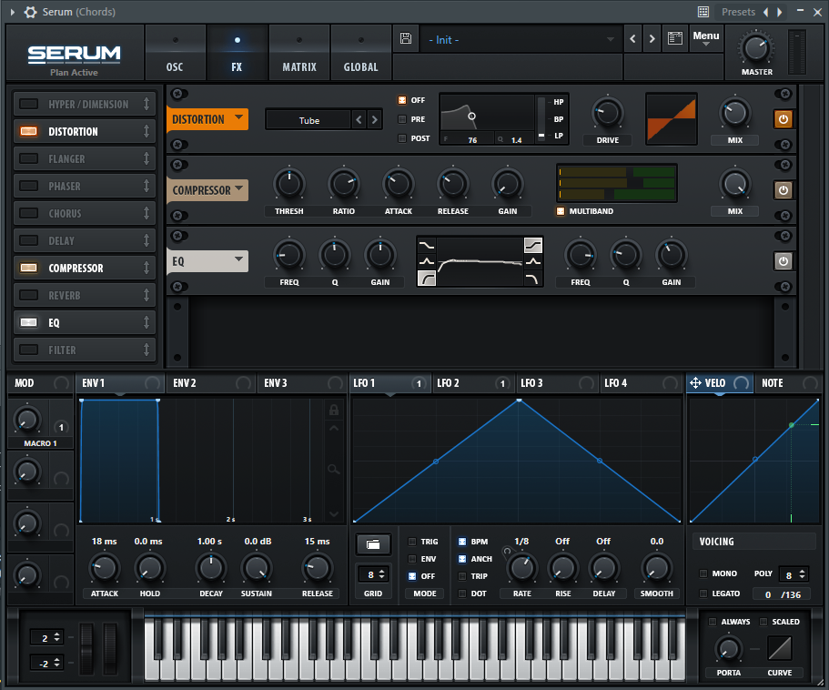Click the compressor THRESH knob
This screenshot has width=829, height=690.
(x=288, y=184)
